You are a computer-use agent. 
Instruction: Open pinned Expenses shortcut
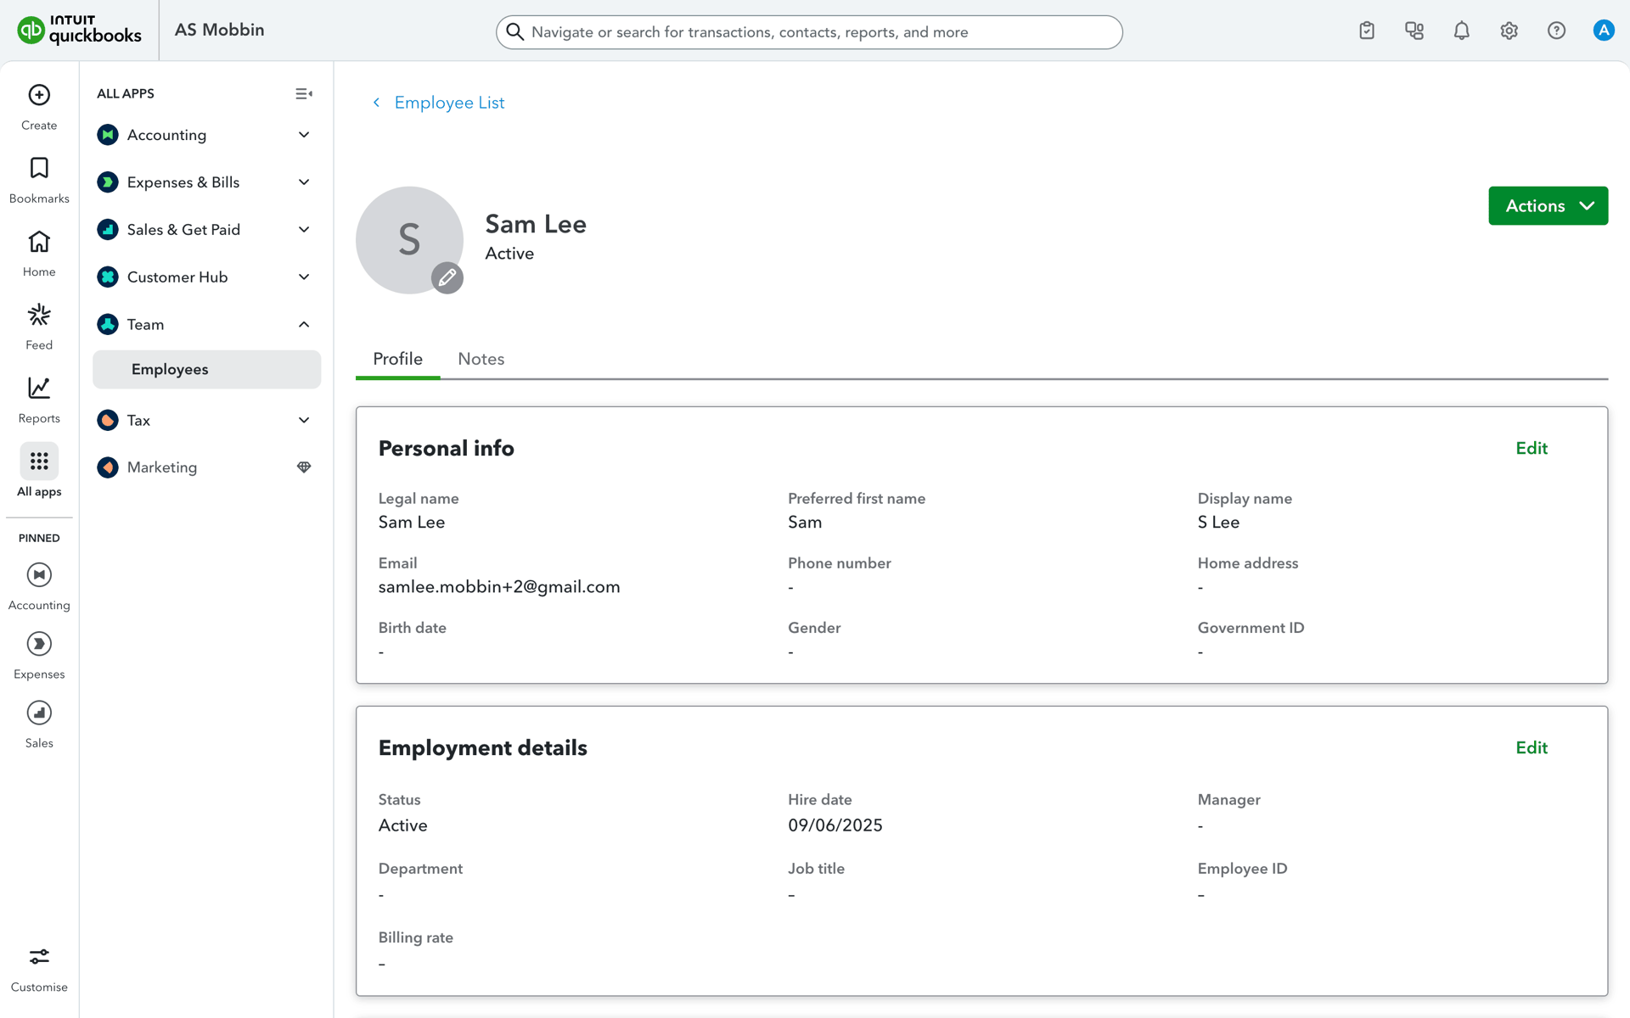(x=39, y=655)
